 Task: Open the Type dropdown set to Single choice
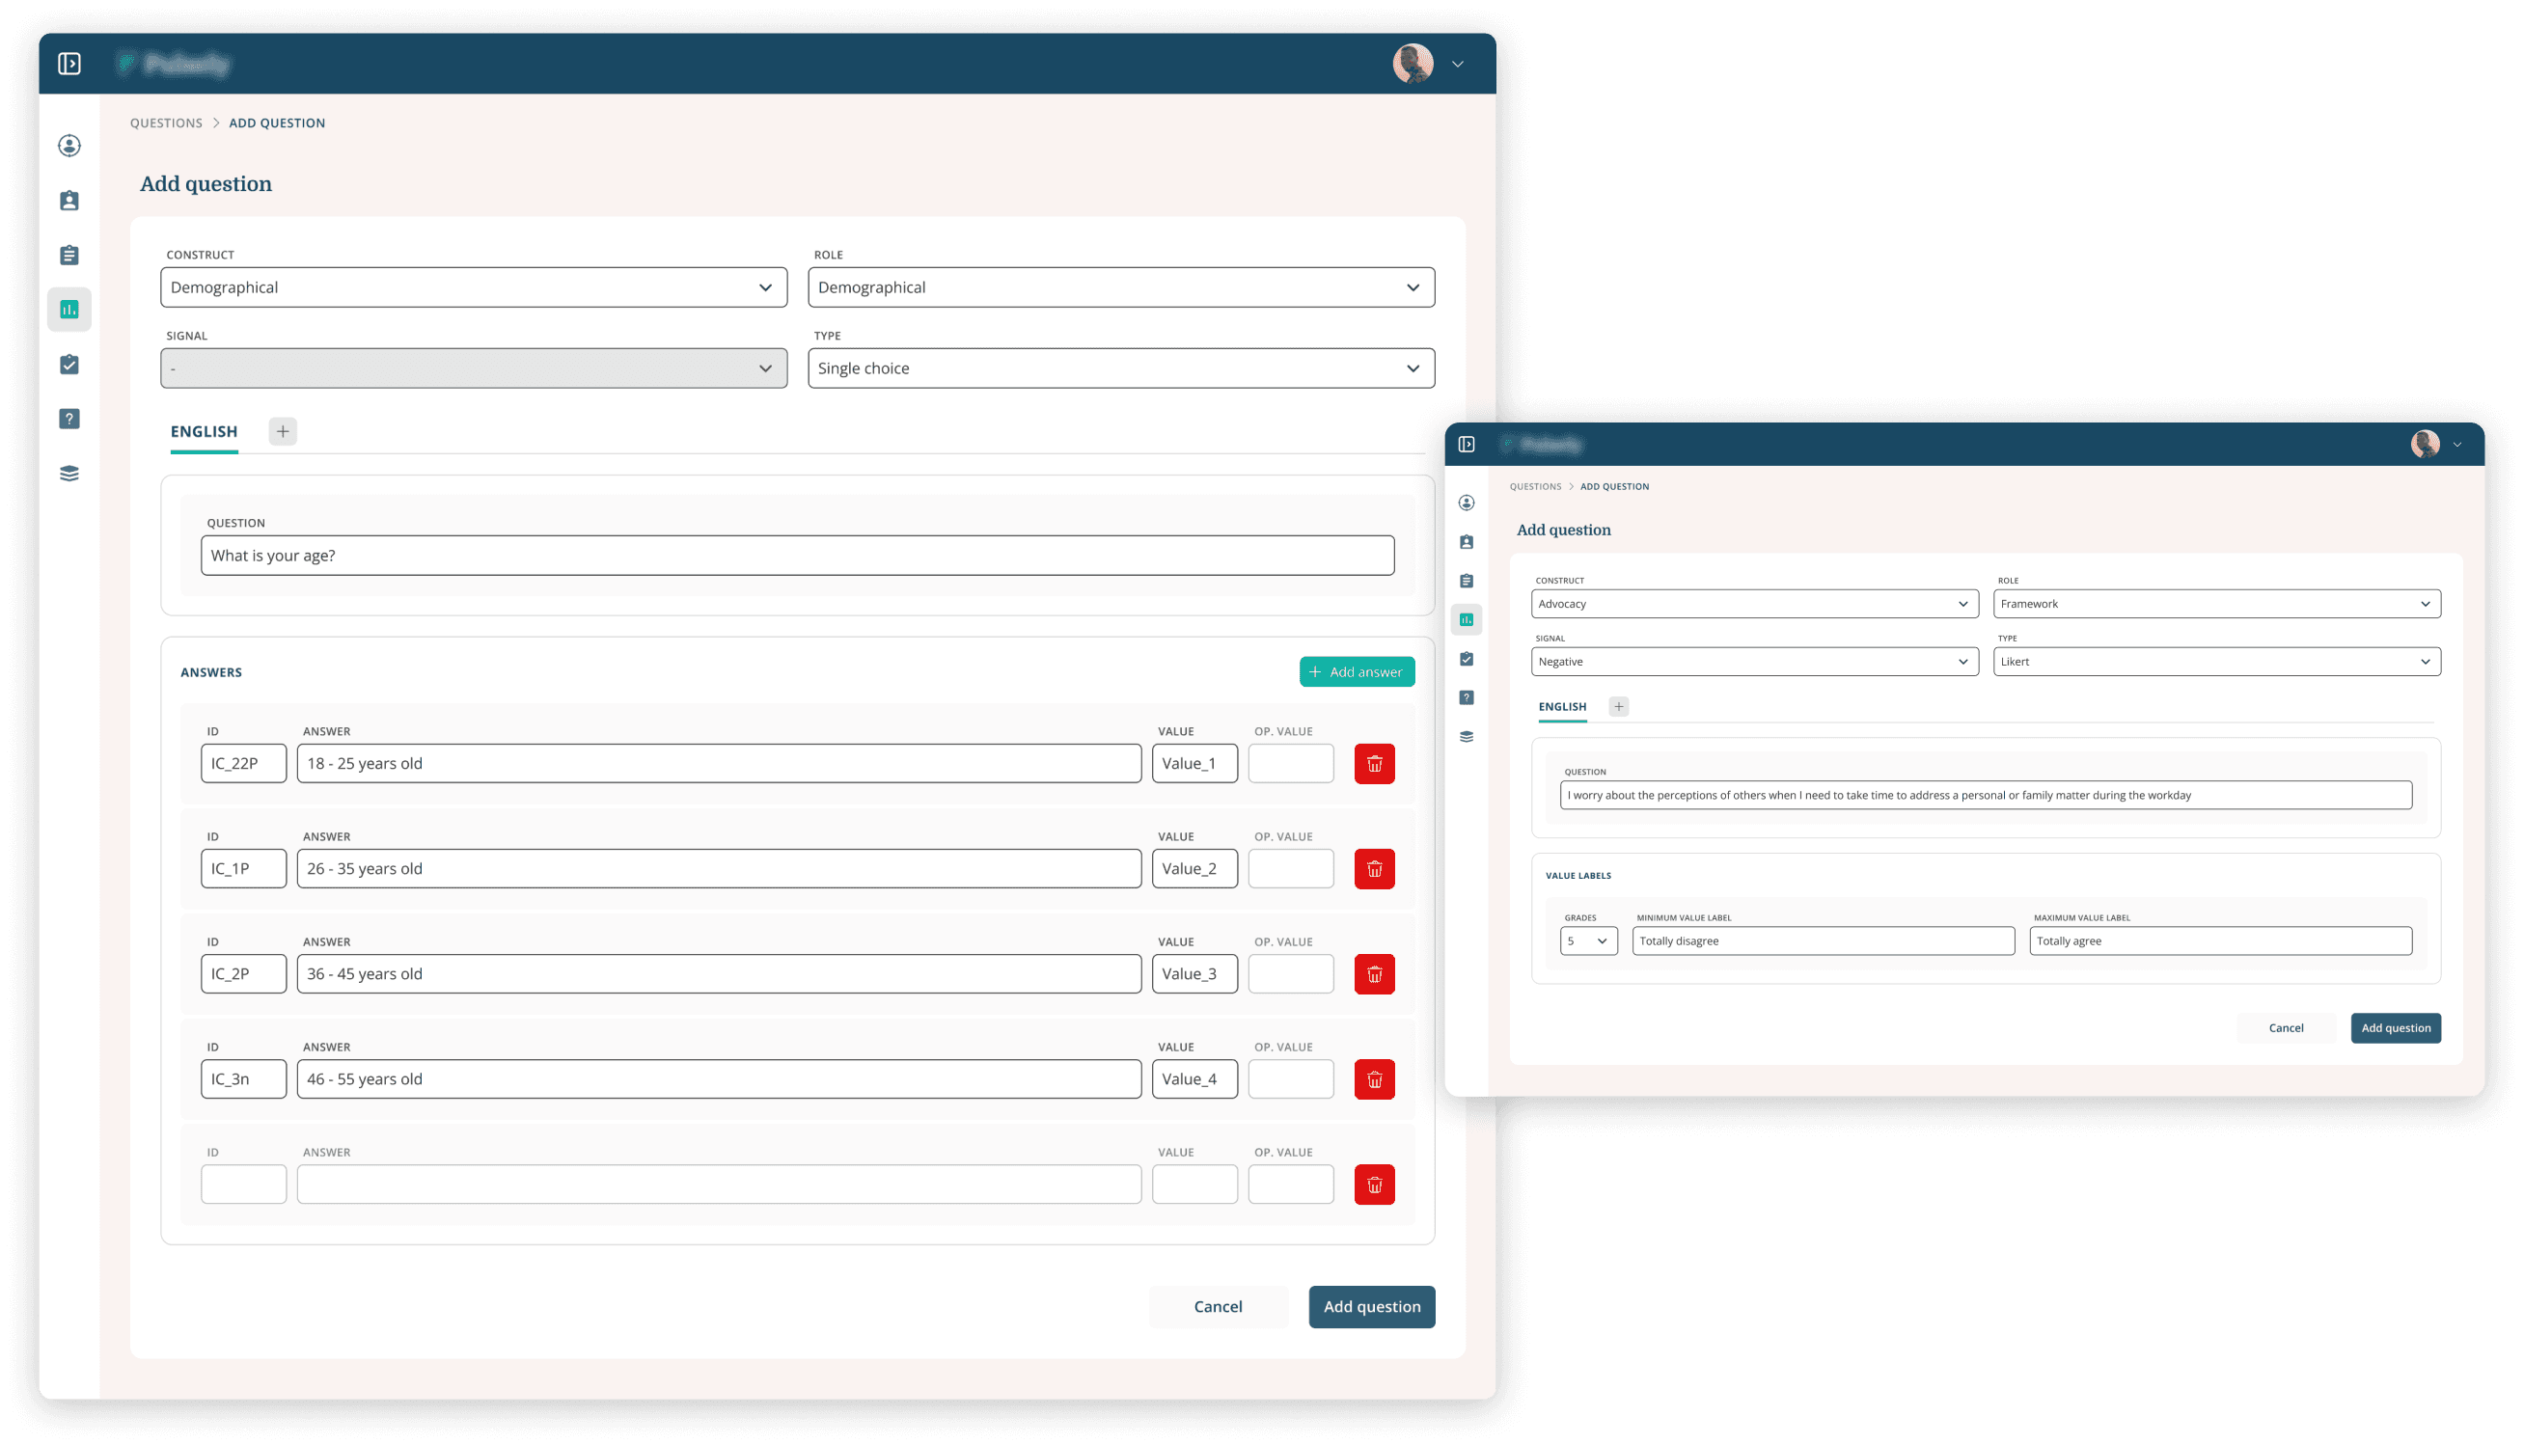coord(1121,368)
